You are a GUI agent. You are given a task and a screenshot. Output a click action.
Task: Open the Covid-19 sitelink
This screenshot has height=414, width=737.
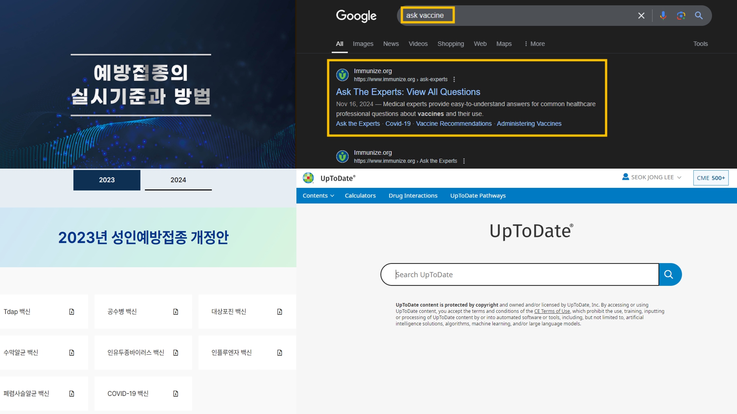(398, 123)
